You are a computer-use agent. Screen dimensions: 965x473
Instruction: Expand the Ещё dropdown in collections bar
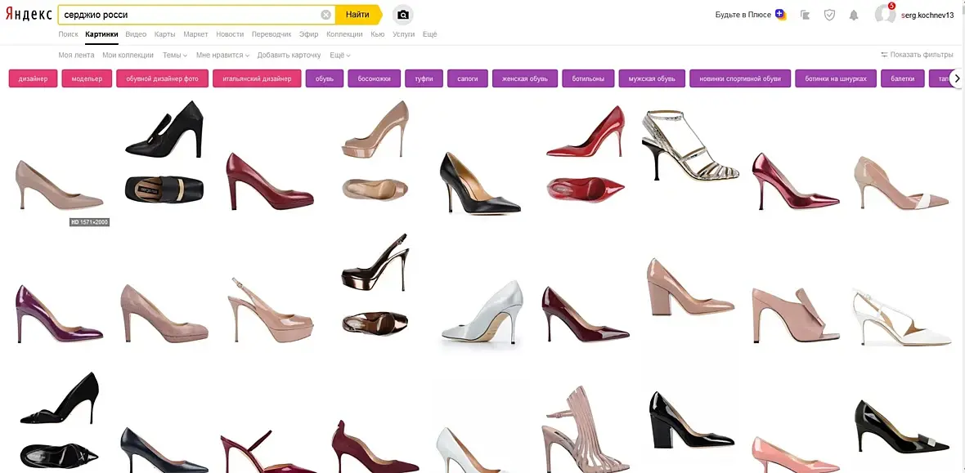pos(340,55)
